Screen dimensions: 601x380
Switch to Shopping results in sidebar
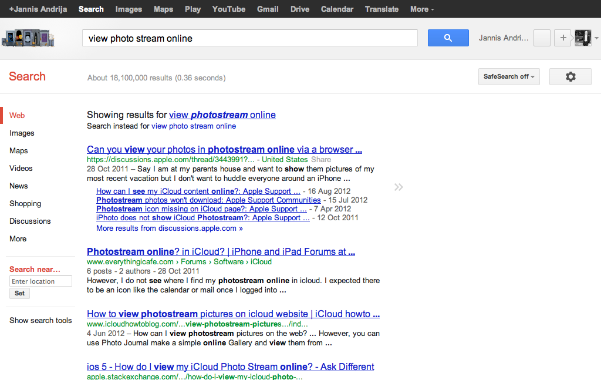click(25, 204)
